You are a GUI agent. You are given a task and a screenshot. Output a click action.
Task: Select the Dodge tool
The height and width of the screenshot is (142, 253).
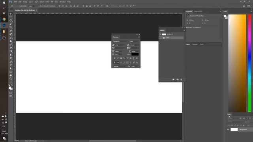coord(11,58)
